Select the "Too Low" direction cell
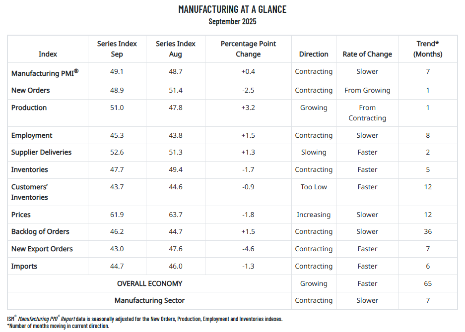Screen dimensions: 465x332 [314, 187]
